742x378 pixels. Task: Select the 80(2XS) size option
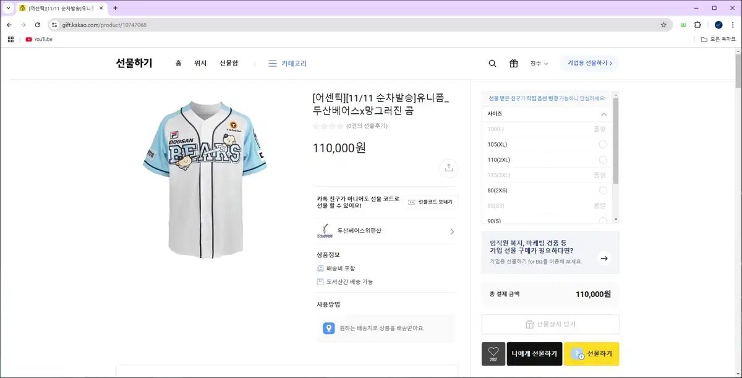(548, 190)
